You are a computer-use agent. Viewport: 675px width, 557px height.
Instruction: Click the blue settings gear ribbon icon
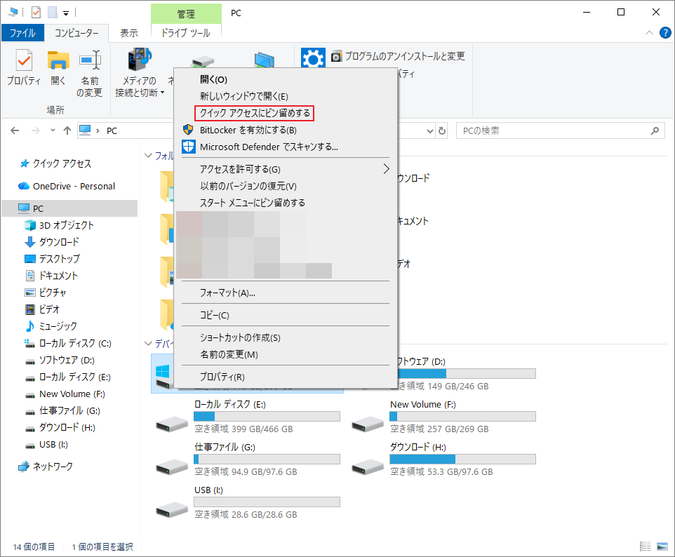(x=313, y=58)
